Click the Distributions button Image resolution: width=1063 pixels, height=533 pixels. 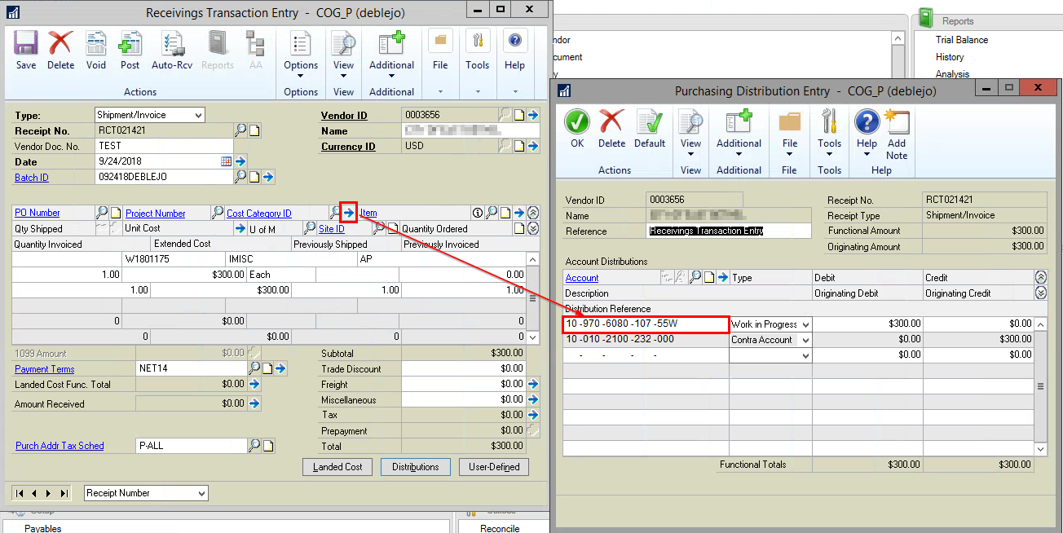pos(415,467)
